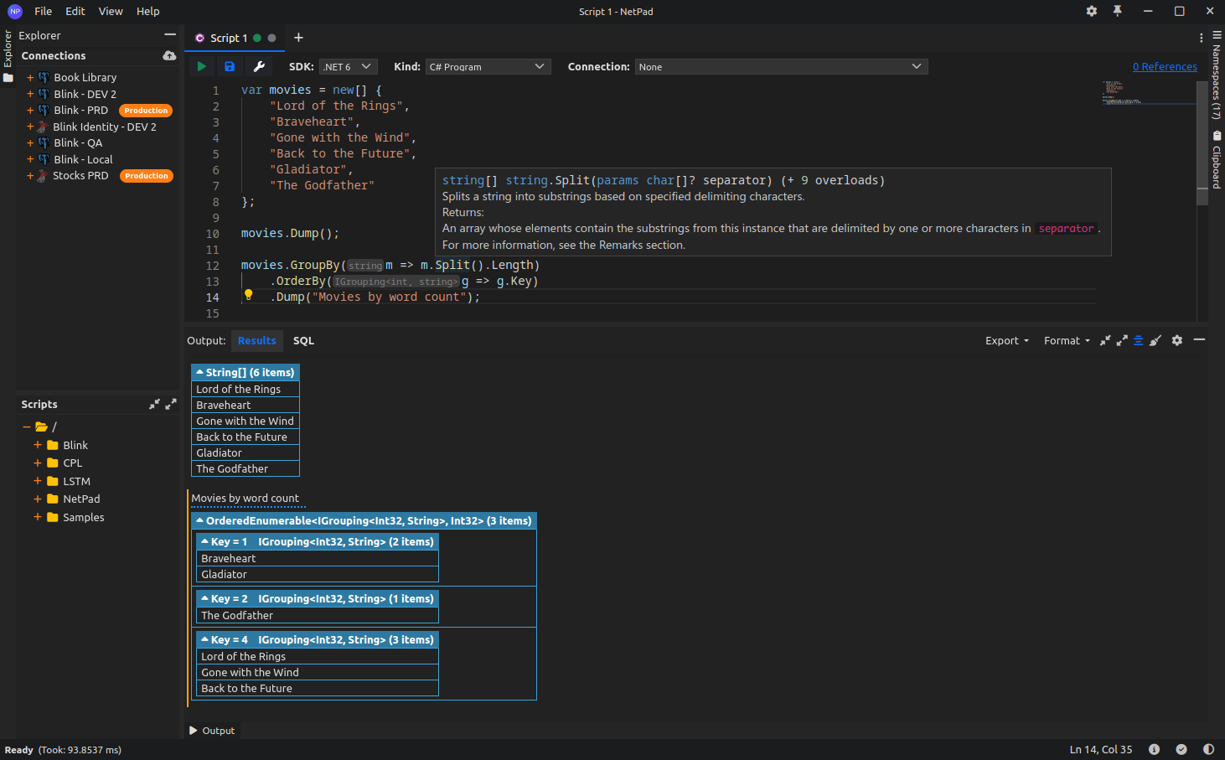Image resolution: width=1225 pixels, height=760 pixels.
Task: Clear output with the broom icon
Action: pyautogui.click(x=1155, y=340)
